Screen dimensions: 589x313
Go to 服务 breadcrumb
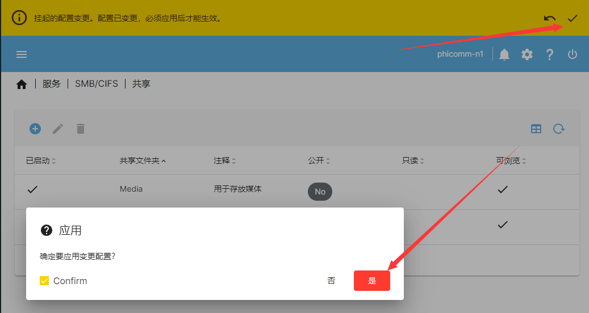(52, 83)
